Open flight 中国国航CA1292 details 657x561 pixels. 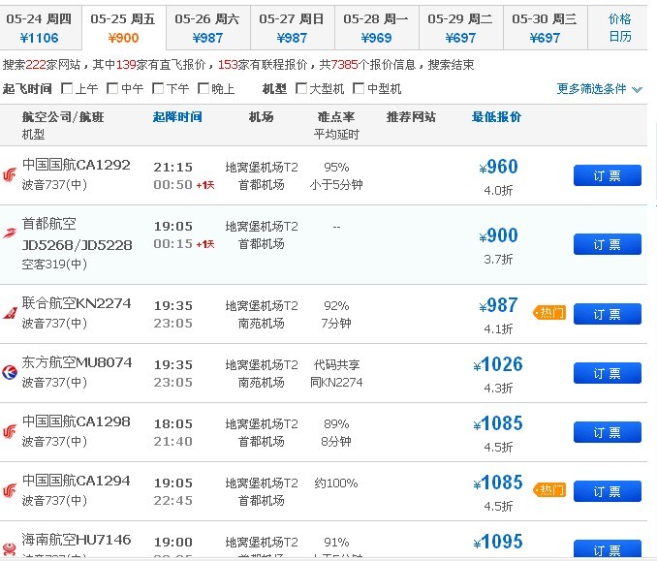tap(77, 165)
